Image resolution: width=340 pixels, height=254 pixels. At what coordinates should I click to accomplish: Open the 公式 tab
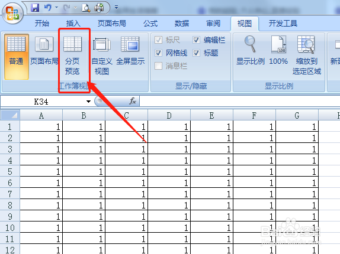(x=150, y=24)
